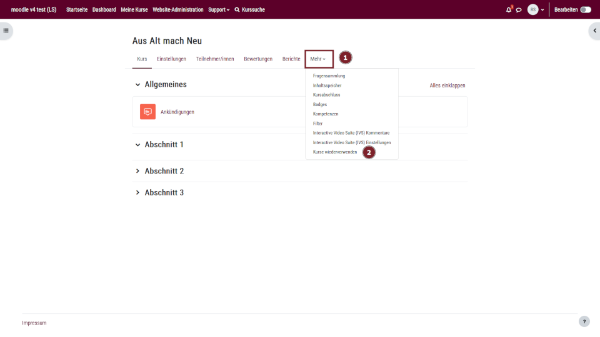
Task: Select Inhaltsspeicher from the menu
Action: click(327, 85)
